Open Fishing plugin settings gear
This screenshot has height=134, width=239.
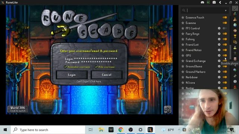pyautogui.click(x=219, y=39)
